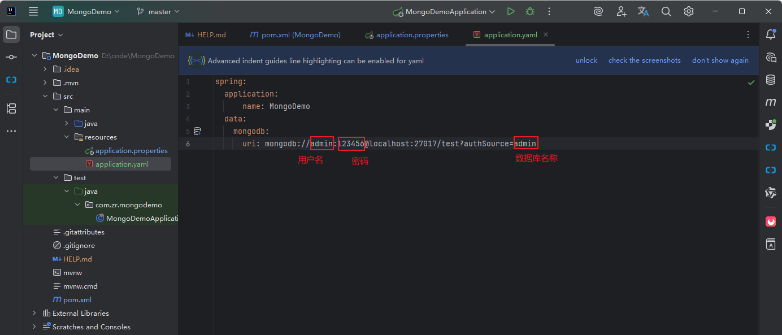Show more tool windows ellipsis icon
The image size is (782, 335).
point(11,130)
